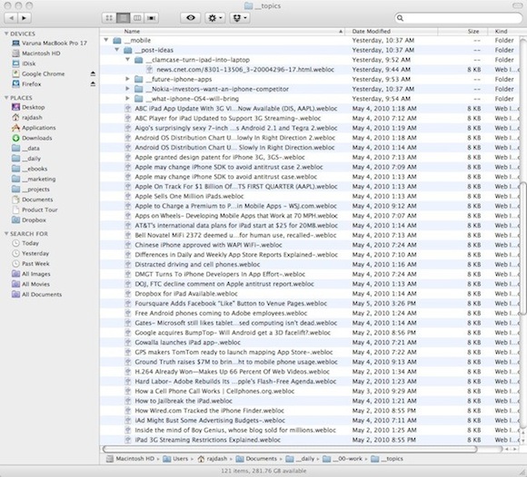This screenshot has height=477, width=527.
Task: Open Quick Look with the eye button
Action: pos(191,18)
